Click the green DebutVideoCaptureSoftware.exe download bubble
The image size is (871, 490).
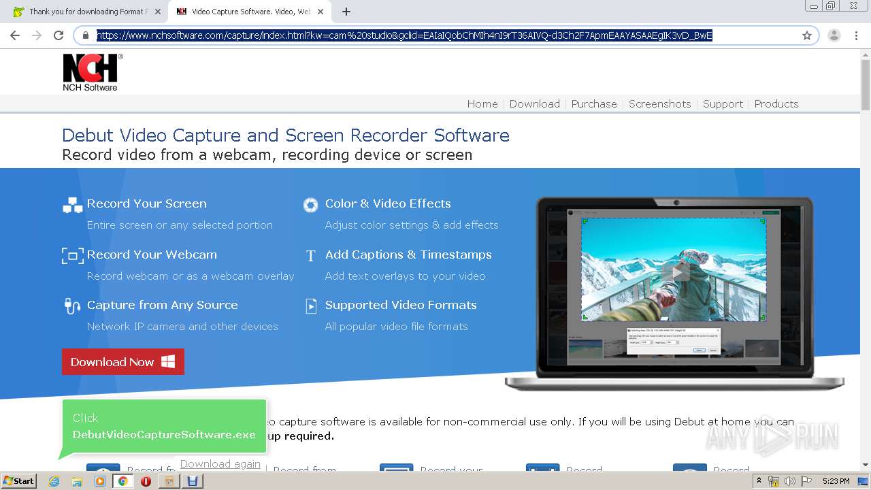[164, 427]
